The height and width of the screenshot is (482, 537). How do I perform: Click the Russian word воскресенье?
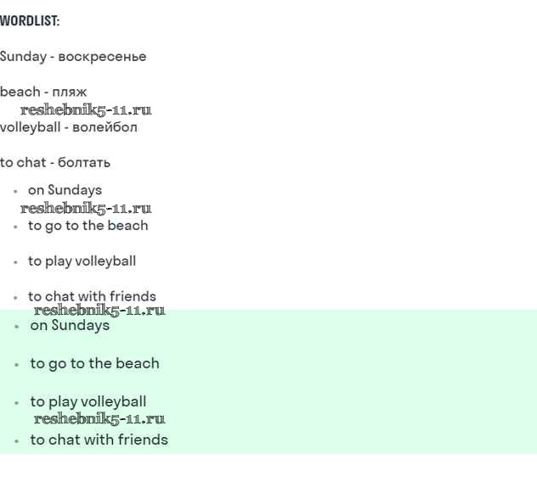coord(102,57)
